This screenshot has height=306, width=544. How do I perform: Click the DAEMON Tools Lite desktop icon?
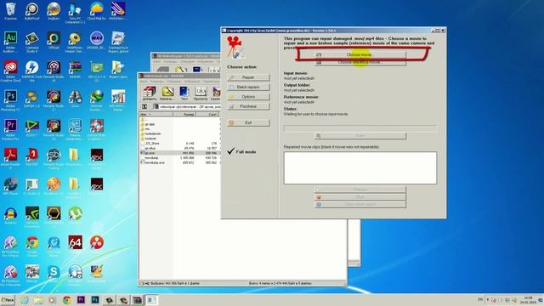pos(32,71)
